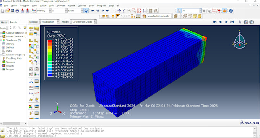260x138 pixels.
Task: Switch to the Results tab
Action: tap(14, 22)
